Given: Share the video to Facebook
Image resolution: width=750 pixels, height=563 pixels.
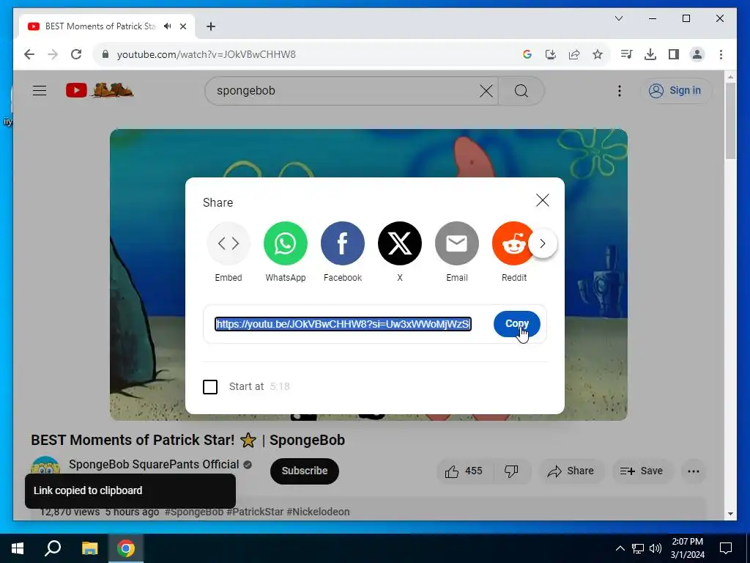Looking at the screenshot, I should click(x=343, y=243).
